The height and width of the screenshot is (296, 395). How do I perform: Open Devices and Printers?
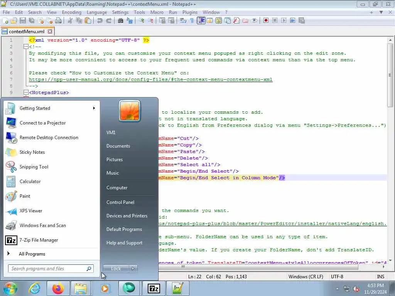pyautogui.click(x=127, y=216)
